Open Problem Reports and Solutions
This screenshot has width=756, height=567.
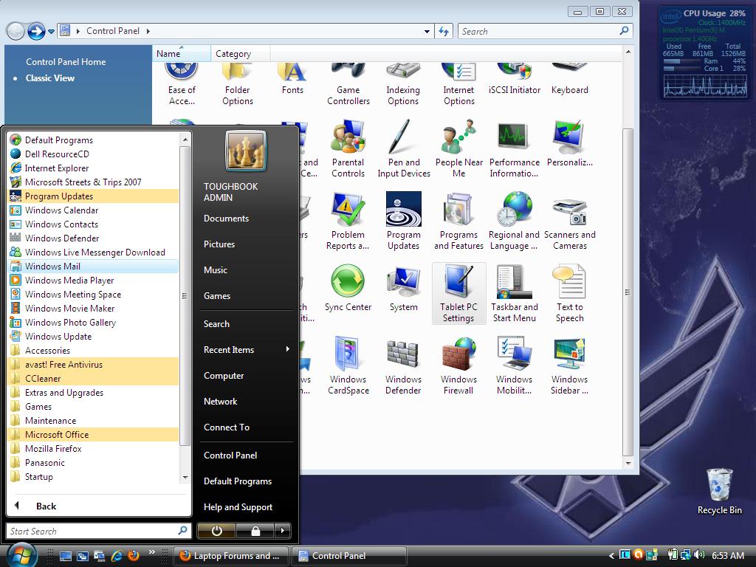[x=348, y=221]
